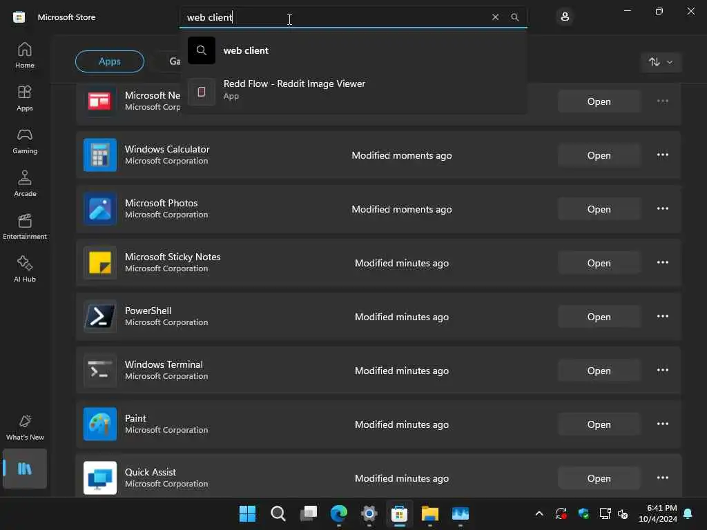
Task: Click the search magnifier button
Action: (x=514, y=17)
